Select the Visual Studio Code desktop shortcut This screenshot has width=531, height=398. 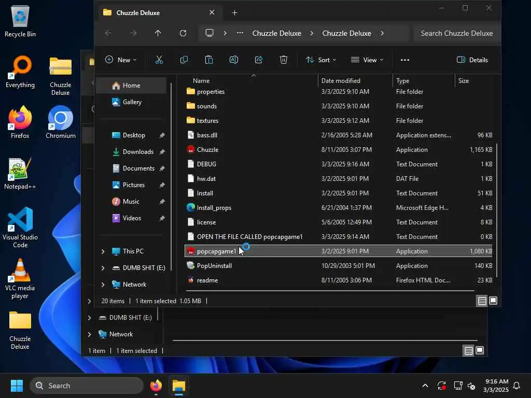[20, 228]
